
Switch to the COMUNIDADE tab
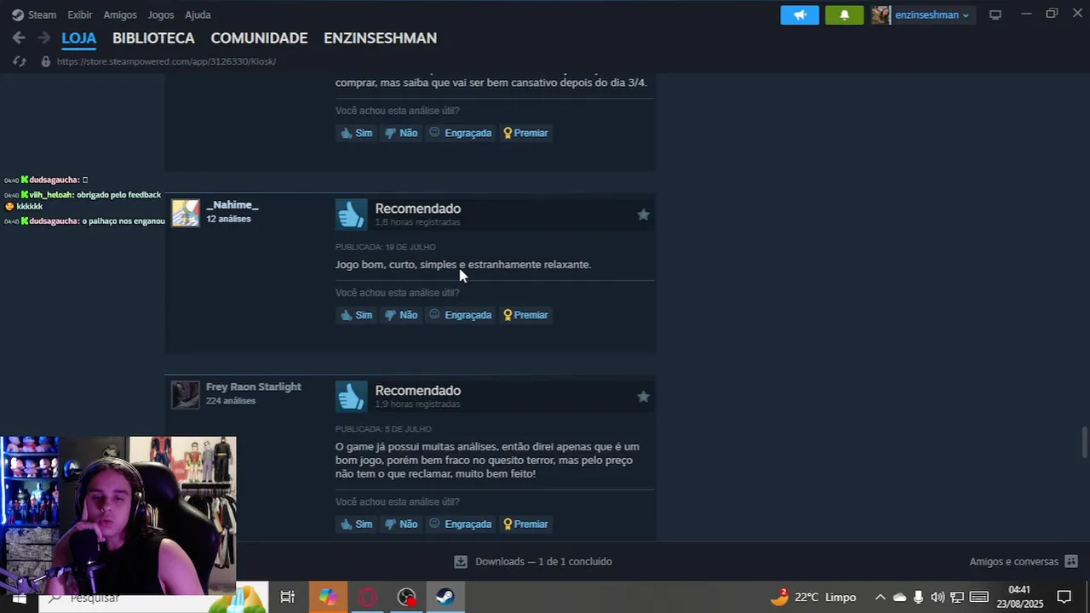click(x=259, y=38)
